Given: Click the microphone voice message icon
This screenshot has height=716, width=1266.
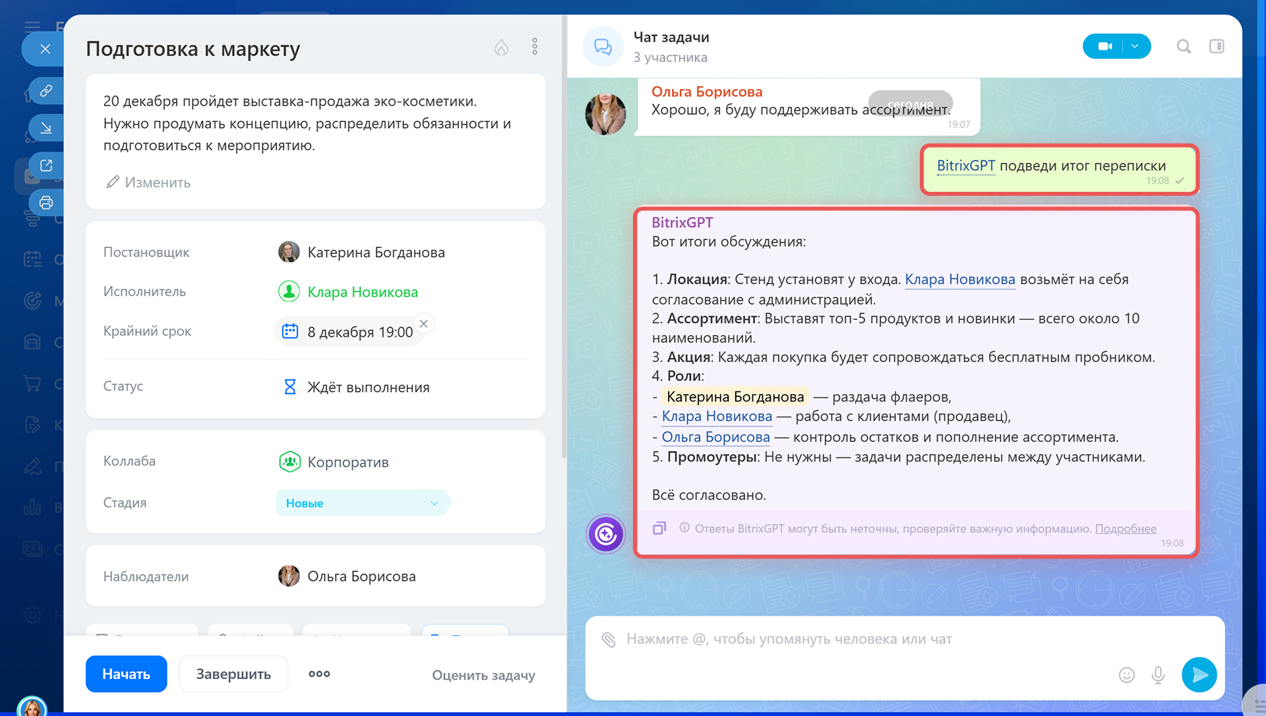Looking at the screenshot, I should pos(1158,674).
